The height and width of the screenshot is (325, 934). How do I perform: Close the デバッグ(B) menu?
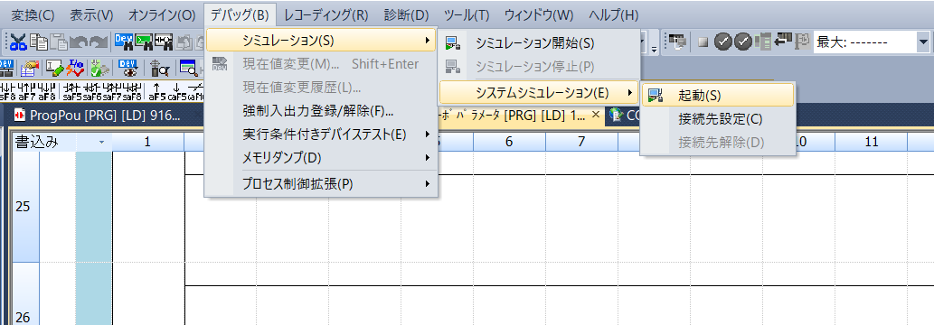click(x=240, y=14)
